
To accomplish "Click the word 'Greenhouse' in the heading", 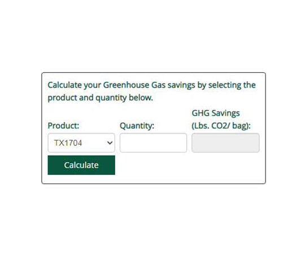I will [126, 85].
